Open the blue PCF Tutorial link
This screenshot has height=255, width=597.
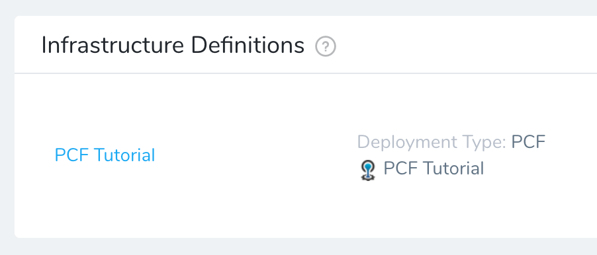pyautogui.click(x=105, y=155)
